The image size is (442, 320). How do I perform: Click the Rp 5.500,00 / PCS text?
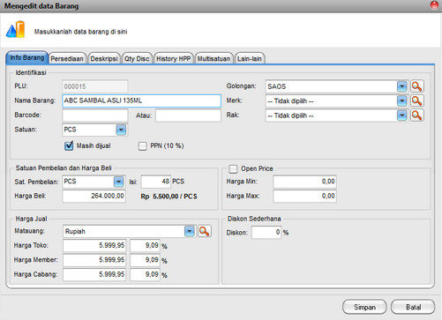coord(169,197)
